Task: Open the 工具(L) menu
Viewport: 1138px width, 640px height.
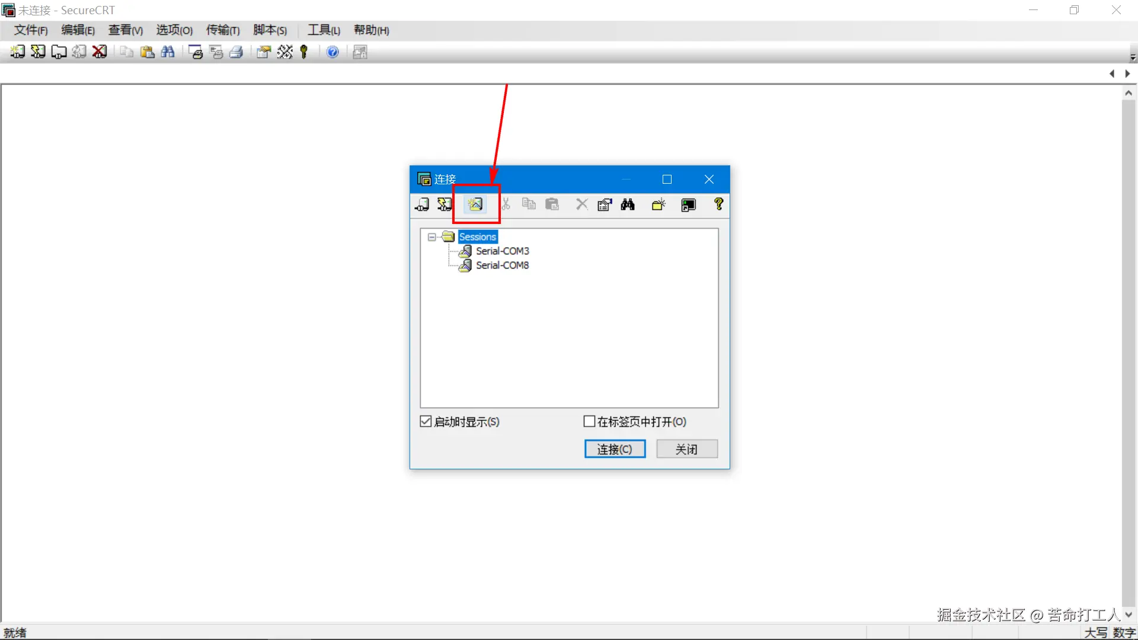Action: 324,30
